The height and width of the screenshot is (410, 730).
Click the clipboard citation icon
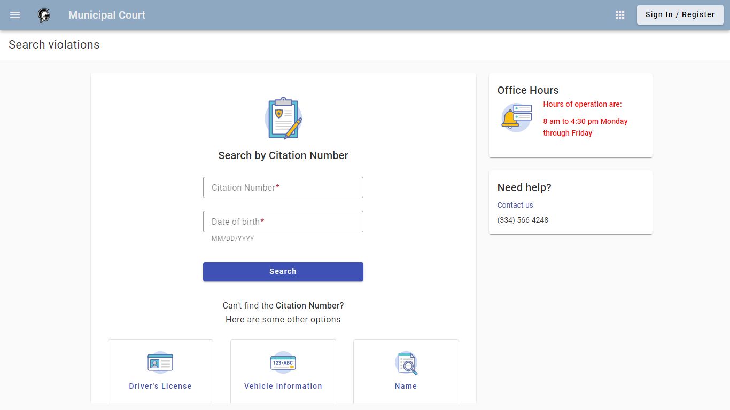tap(283, 118)
